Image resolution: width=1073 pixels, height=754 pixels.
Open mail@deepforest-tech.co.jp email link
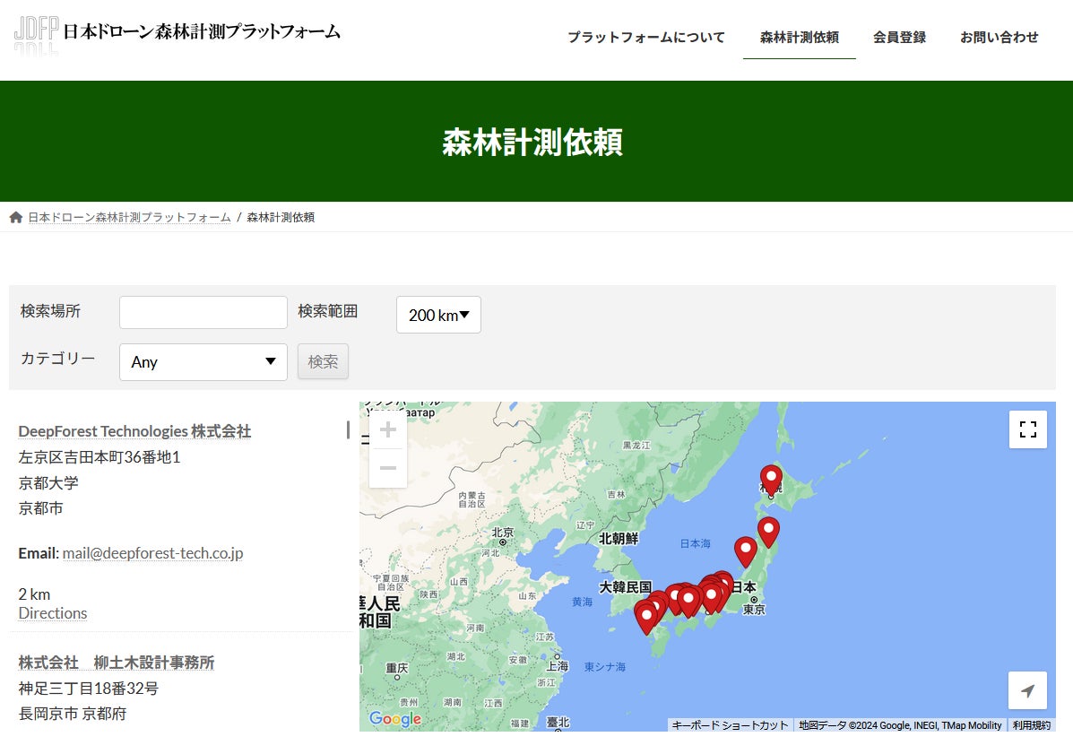pyautogui.click(x=153, y=553)
